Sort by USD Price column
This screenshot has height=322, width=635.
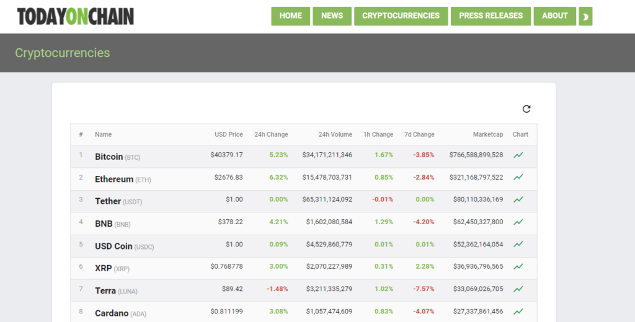pyautogui.click(x=229, y=134)
